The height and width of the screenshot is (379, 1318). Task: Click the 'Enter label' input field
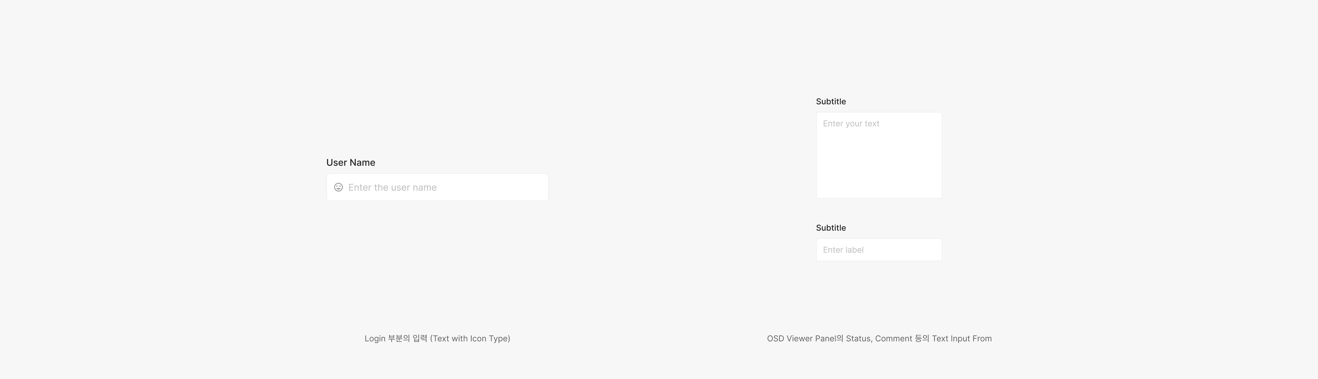pyautogui.click(x=878, y=249)
